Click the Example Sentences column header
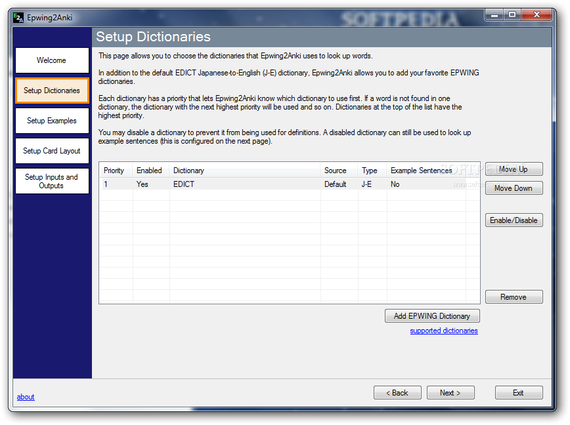The width and height of the screenshot is (570, 425). coord(426,171)
